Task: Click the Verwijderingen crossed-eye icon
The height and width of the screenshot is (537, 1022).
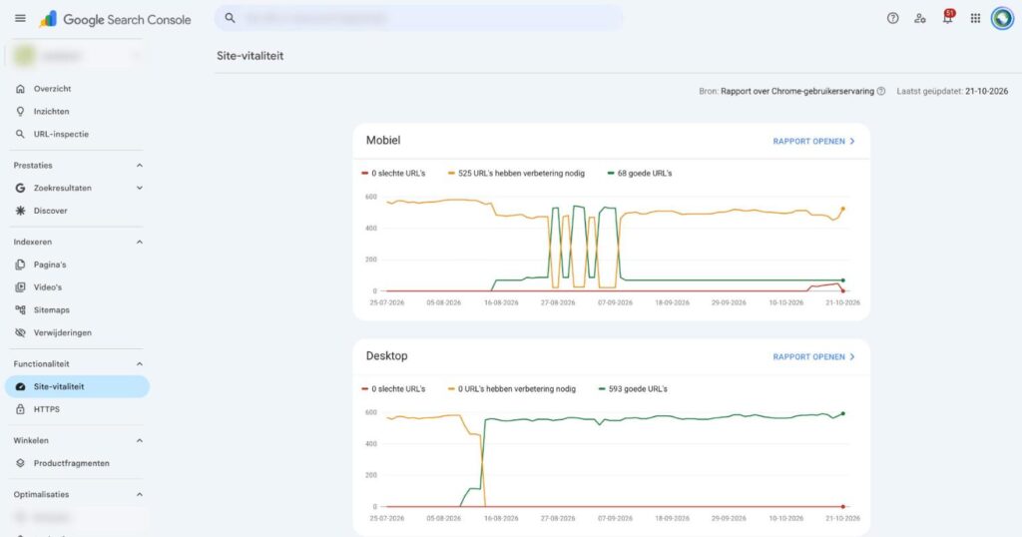Action: pos(20,333)
